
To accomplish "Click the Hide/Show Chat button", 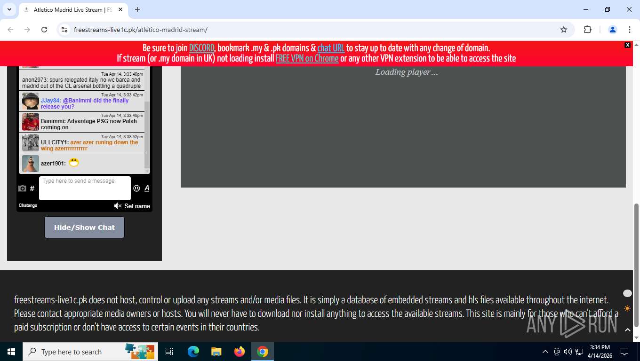I will coord(84,227).
